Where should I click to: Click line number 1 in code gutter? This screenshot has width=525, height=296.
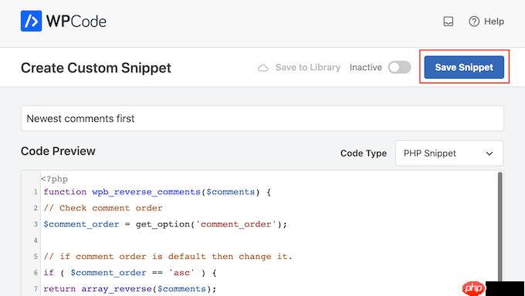[36, 192]
